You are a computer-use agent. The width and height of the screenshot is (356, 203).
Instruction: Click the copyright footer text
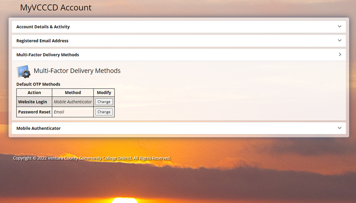pos(92,158)
